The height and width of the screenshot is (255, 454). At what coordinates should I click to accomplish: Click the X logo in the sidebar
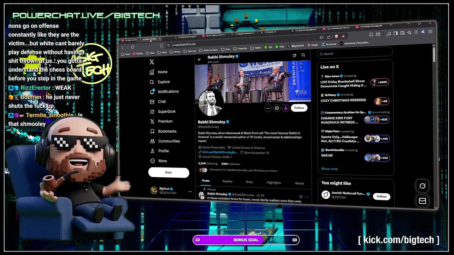[152, 62]
